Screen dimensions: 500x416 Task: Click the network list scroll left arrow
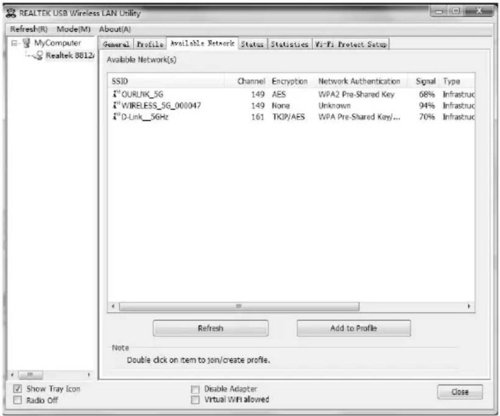point(113,306)
